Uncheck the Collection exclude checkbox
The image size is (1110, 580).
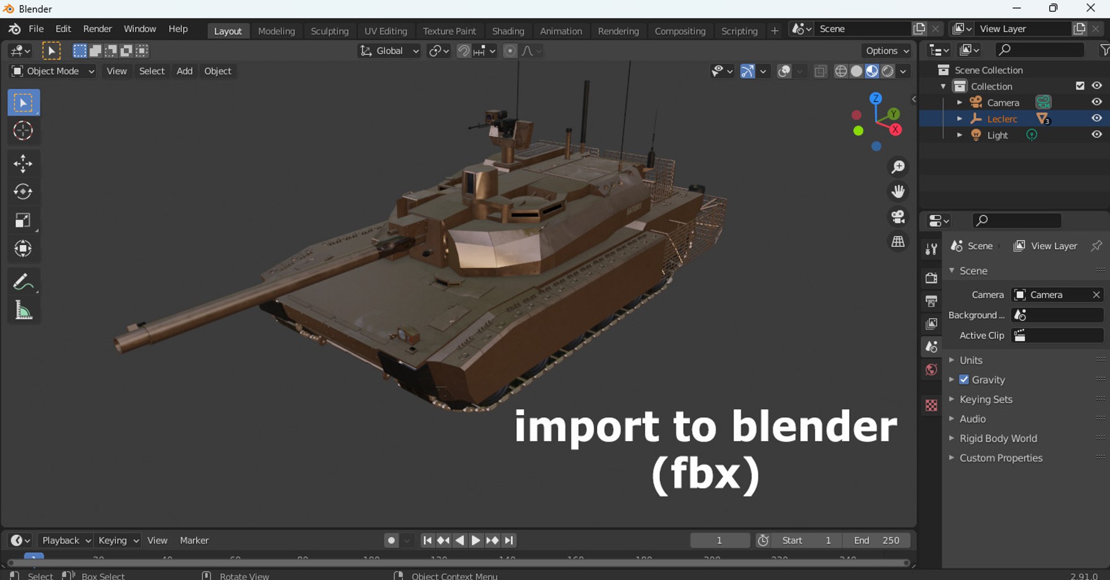[x=1079, y=86]
